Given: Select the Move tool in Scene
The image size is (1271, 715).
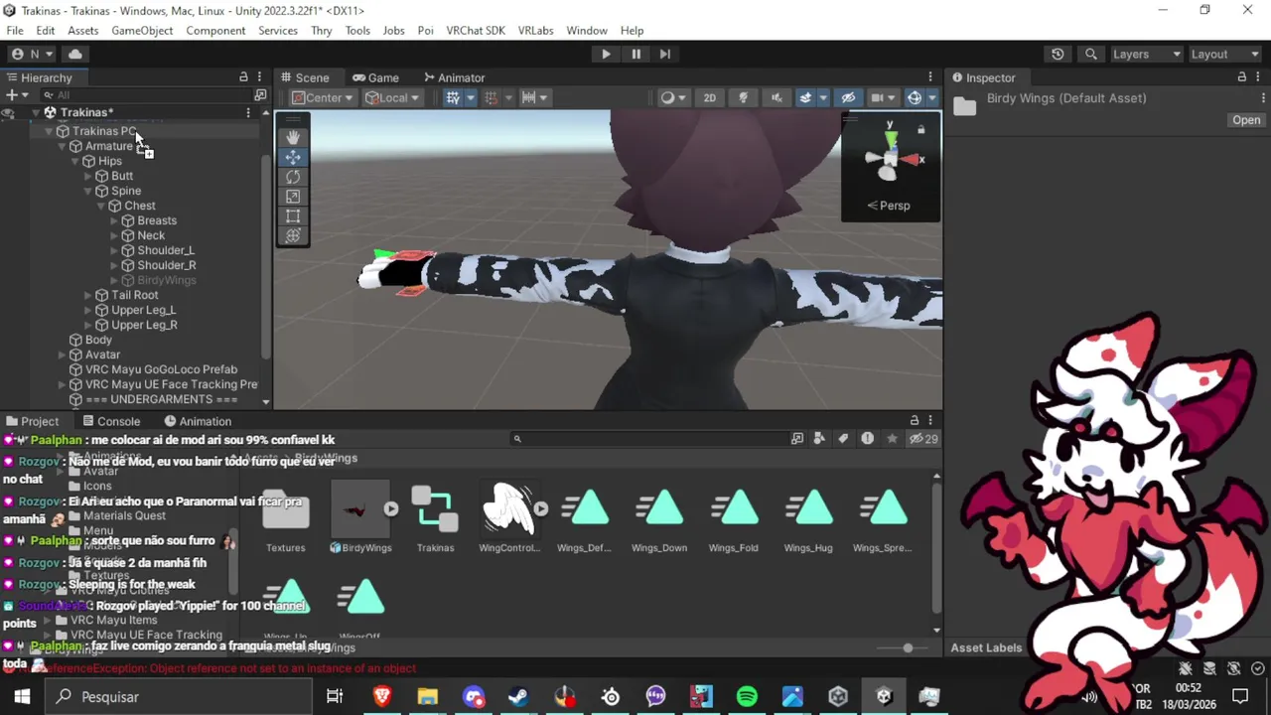Looking at the screenshot, I should 293,157.
